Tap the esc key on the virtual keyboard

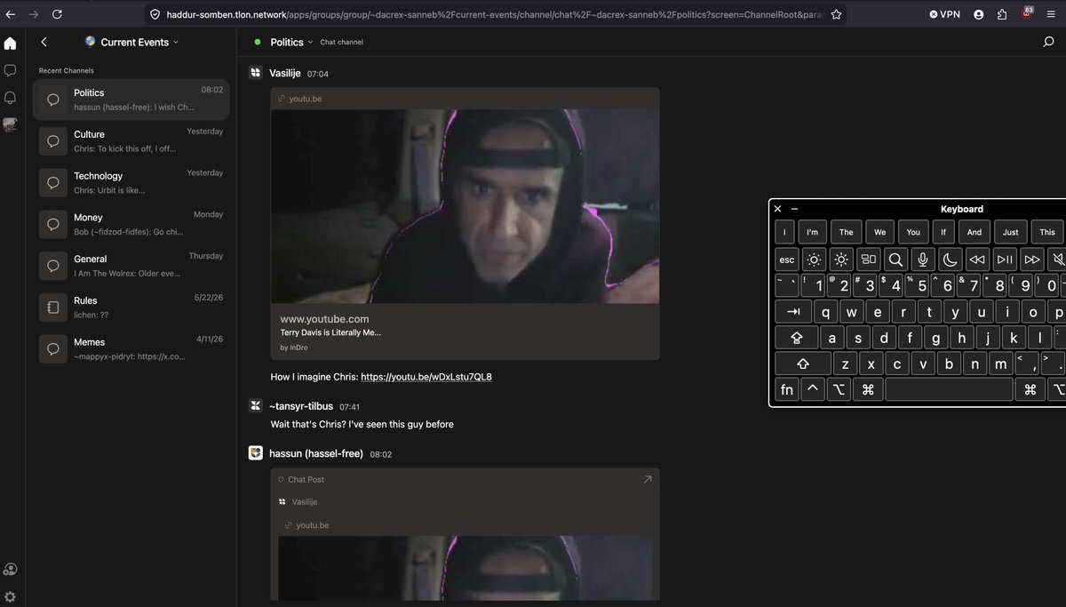(x=787, y=260)
